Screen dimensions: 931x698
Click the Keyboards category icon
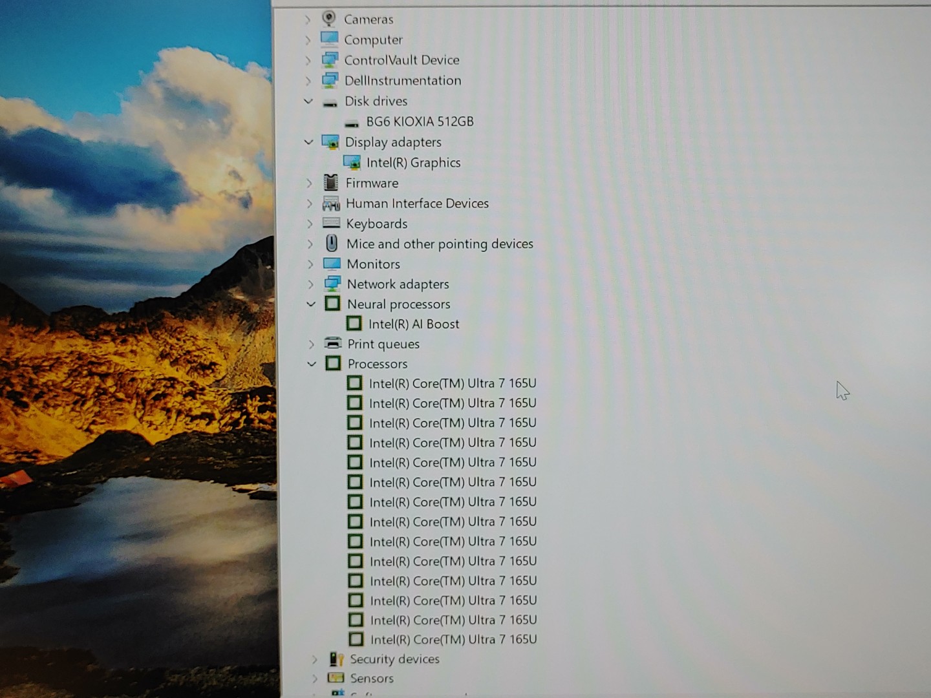click(331, 224)
